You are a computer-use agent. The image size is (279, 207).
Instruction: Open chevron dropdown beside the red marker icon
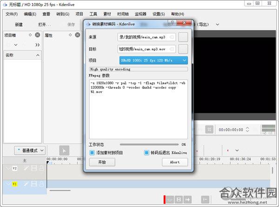tap(237, 151)
